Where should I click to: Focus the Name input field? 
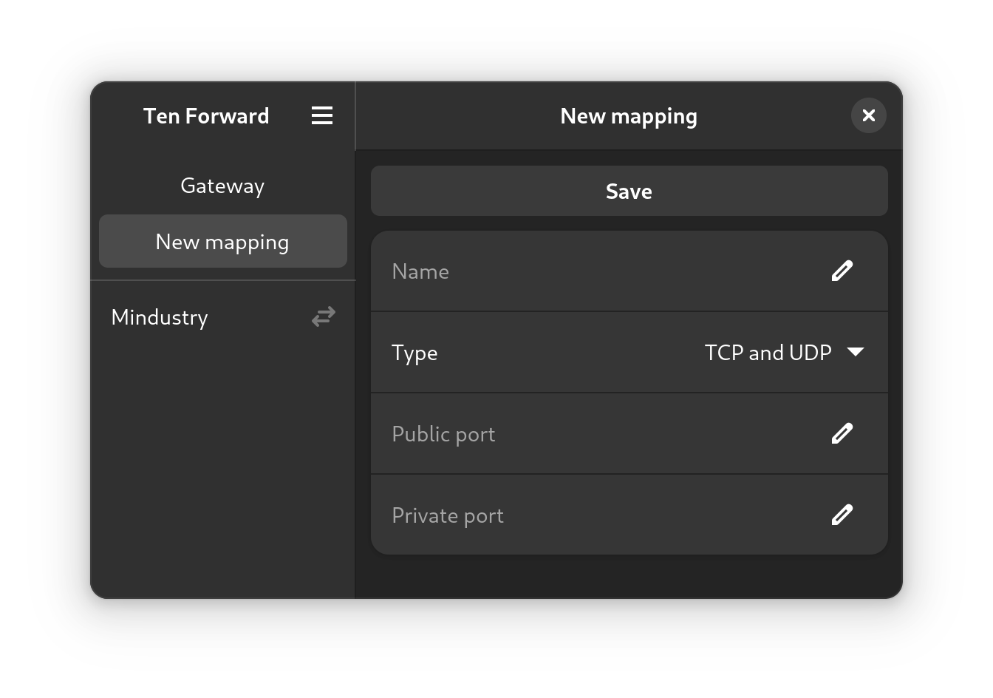(629, 271)
